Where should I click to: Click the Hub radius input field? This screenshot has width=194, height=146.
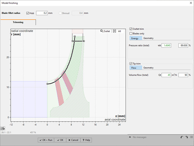tap(41, 13)
